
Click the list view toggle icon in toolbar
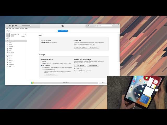point(88,26)
